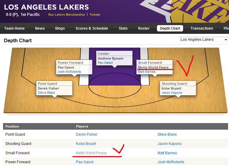Click Jason Kapono in Shooting Guard court box
229x165 pixels.
pyautogui.click(x=172, y=93)
